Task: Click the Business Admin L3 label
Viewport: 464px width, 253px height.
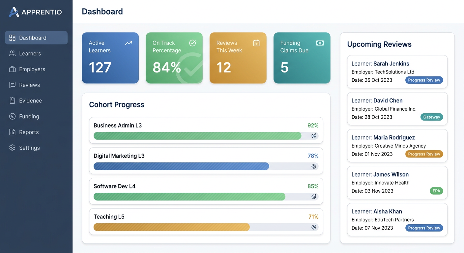Action: click(x=118, y=126)
